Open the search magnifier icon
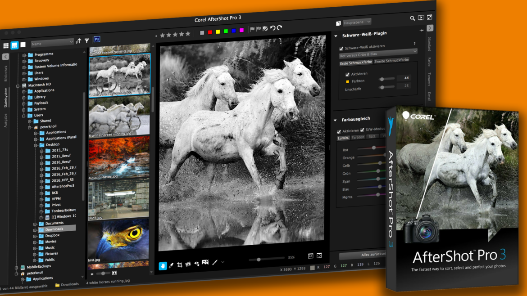The image size is (527, 296). coord(412,18)
